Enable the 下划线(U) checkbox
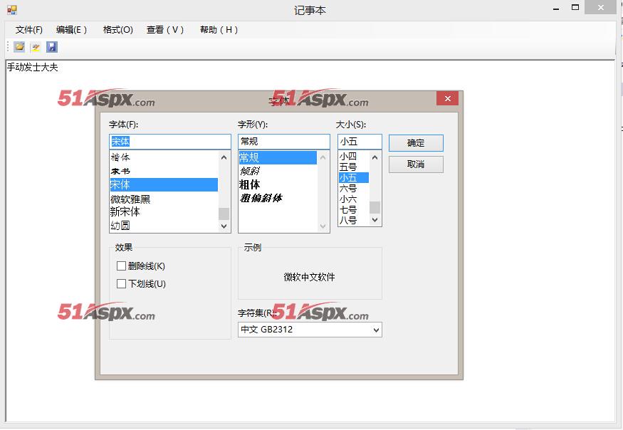 [121, 283]
